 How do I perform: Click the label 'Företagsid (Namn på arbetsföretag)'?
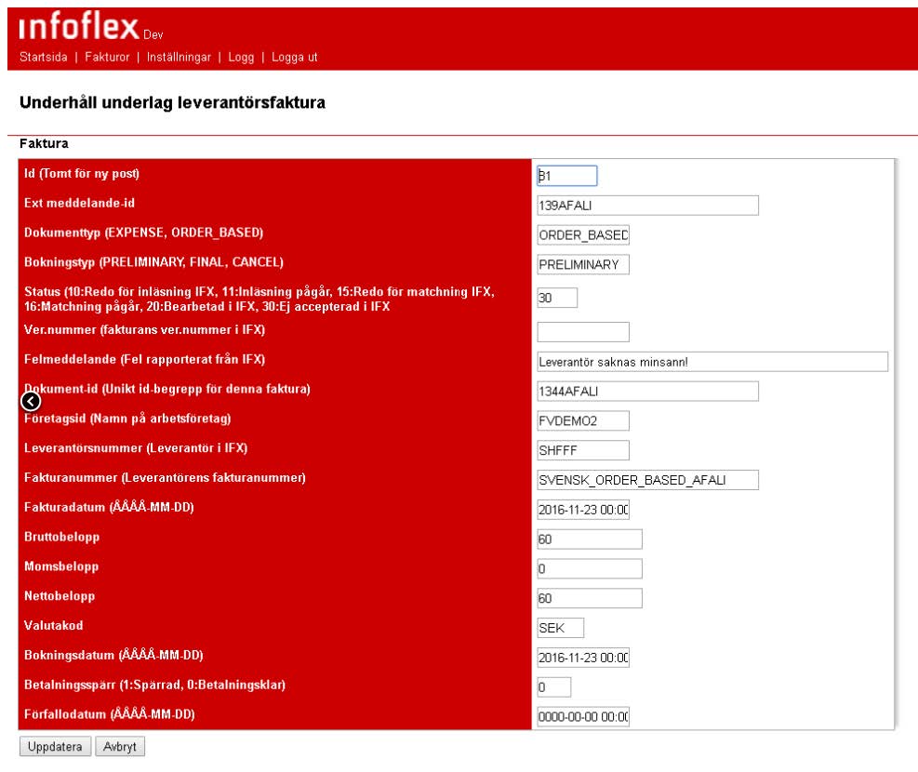tap(127, 419)
